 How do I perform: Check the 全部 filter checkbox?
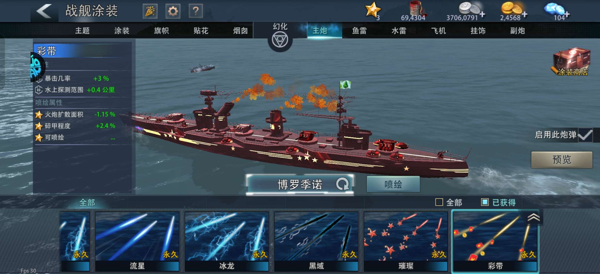(439, 202)
